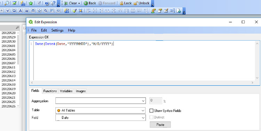261x131 pixels.
Task: Create a Search Object magnifier icon
Action: click(x=46, y=11)
